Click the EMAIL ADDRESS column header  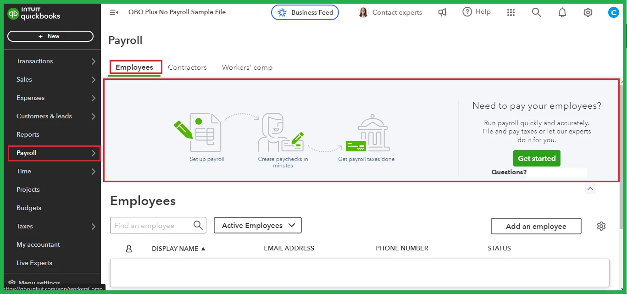(x=289, y=248)
